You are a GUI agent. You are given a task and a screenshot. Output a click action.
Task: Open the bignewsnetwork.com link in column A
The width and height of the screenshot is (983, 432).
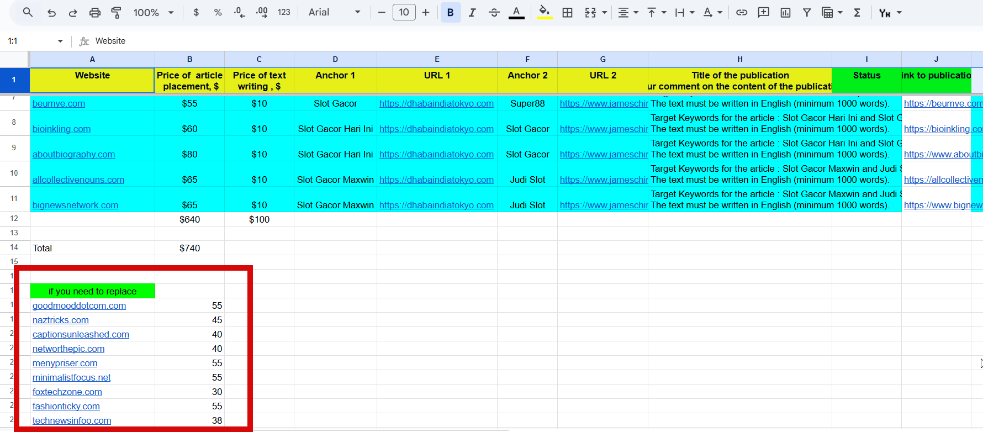(75, 205)
